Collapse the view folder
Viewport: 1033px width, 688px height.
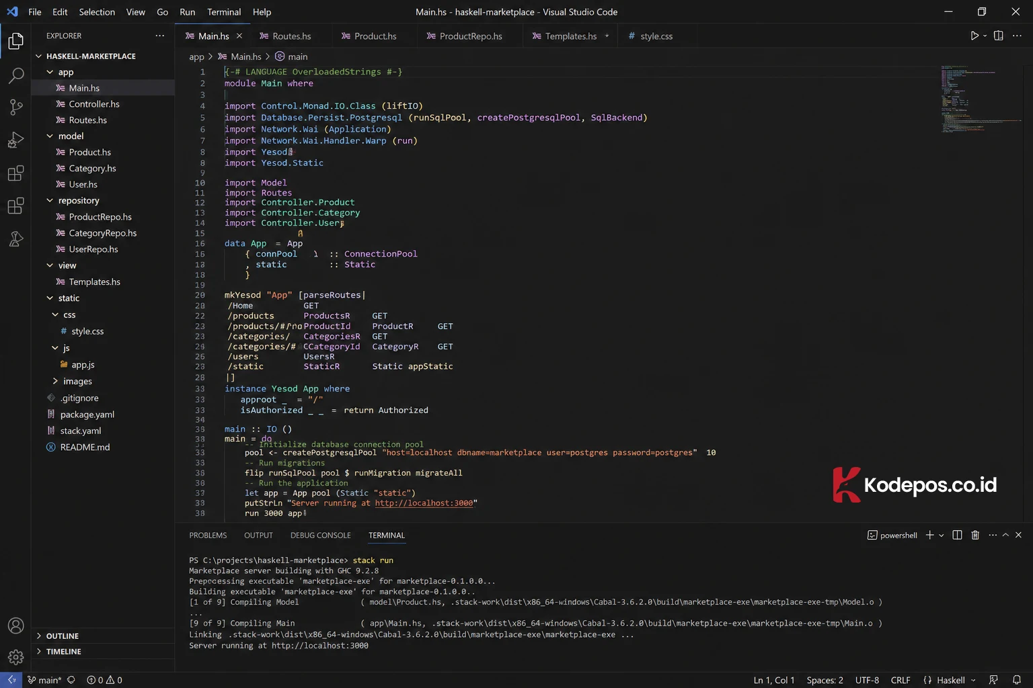50,265
